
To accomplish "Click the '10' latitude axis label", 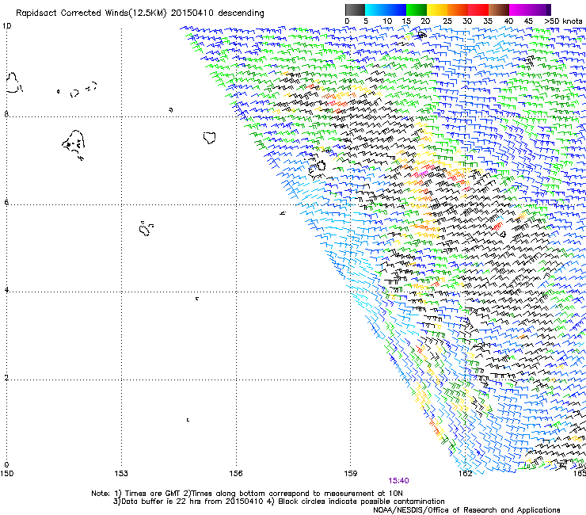I will (x=6, y=26).
